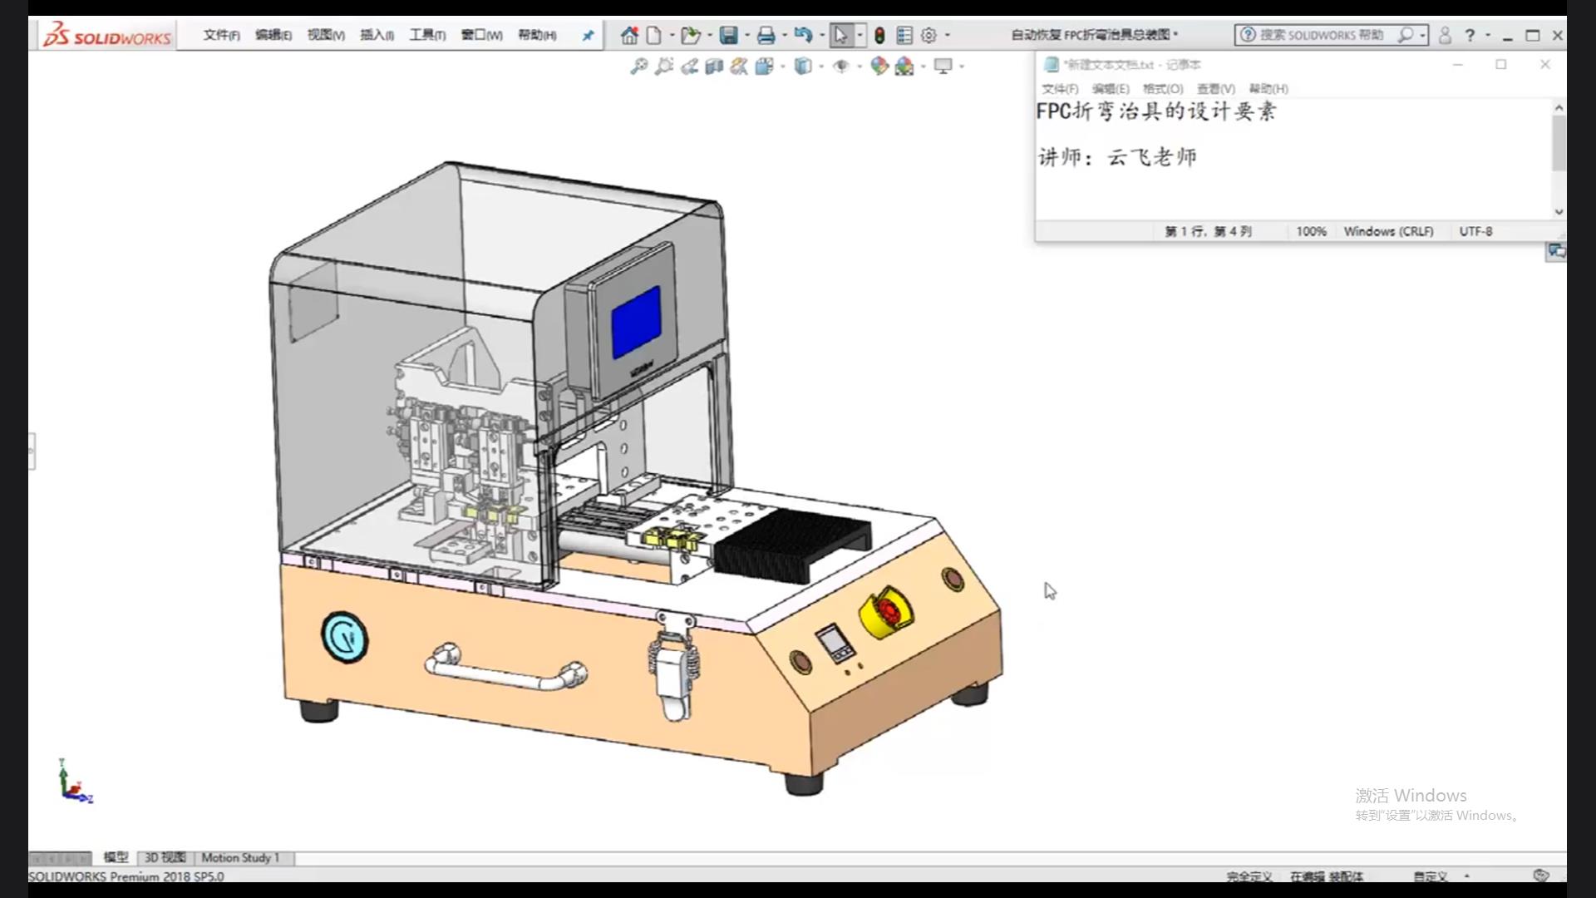Click the Print icon
Image resolution: width=1596 pixels, height=898 pixels.
[766, 35]
